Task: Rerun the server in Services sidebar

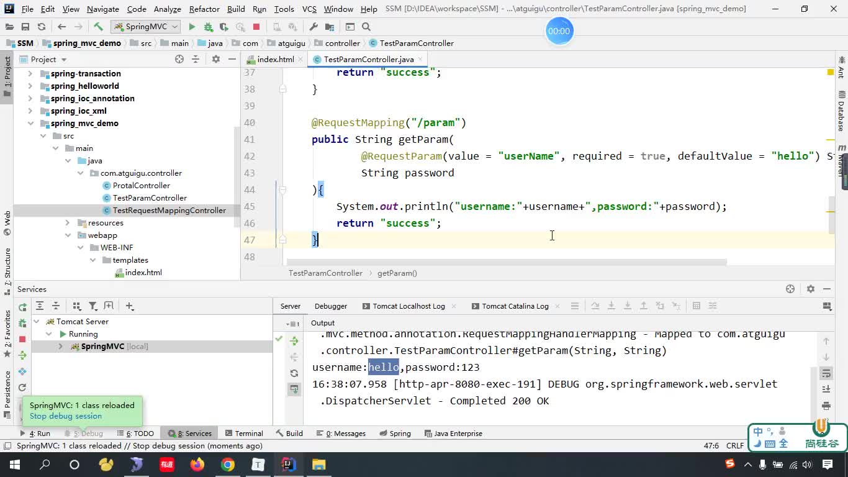Action: click(22, 307)
